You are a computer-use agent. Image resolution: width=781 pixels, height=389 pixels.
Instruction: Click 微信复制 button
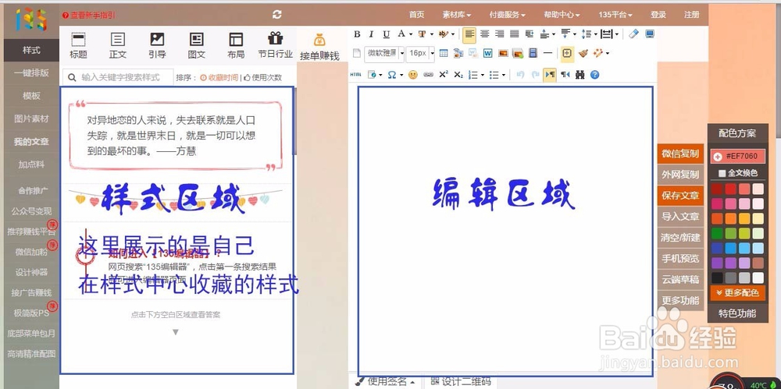680,154
